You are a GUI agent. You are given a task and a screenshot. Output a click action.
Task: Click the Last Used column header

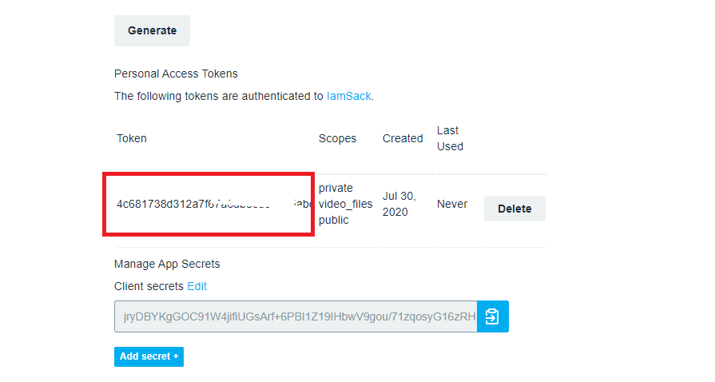click(x=450, y=138)
